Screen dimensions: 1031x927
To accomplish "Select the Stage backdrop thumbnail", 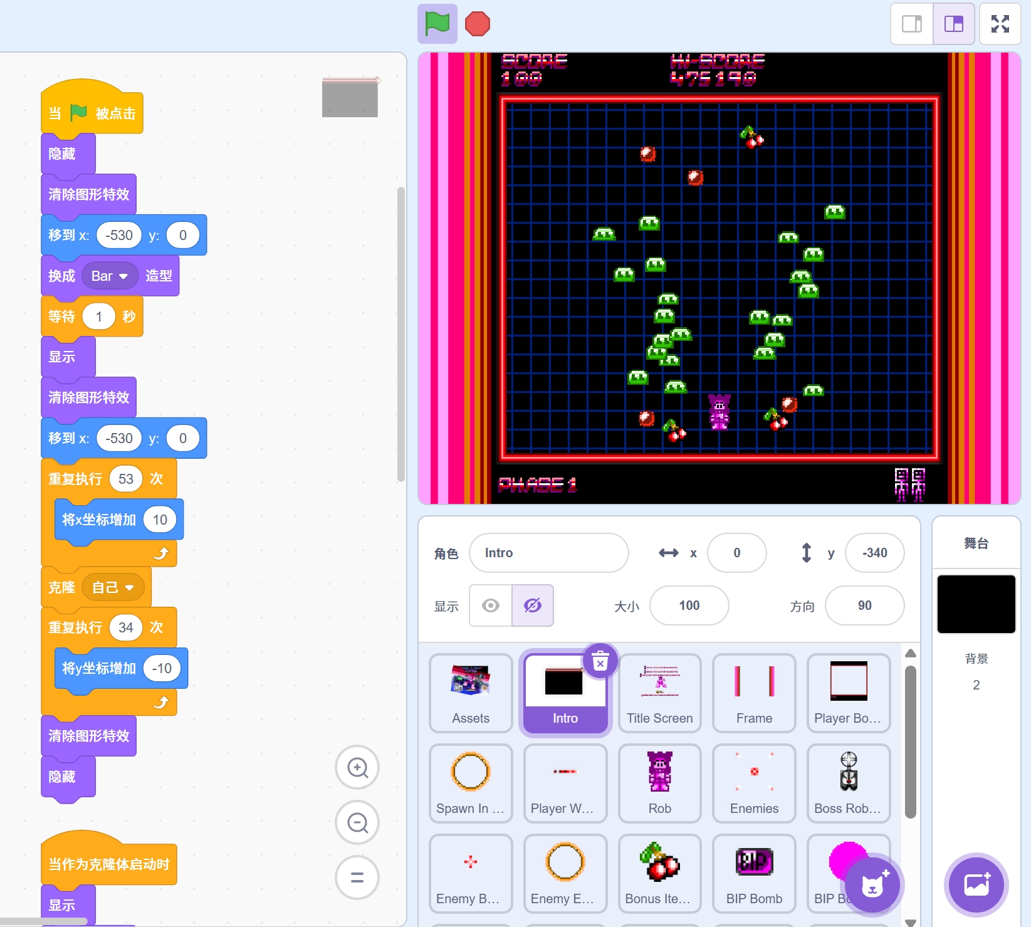I will coord(976,604).
